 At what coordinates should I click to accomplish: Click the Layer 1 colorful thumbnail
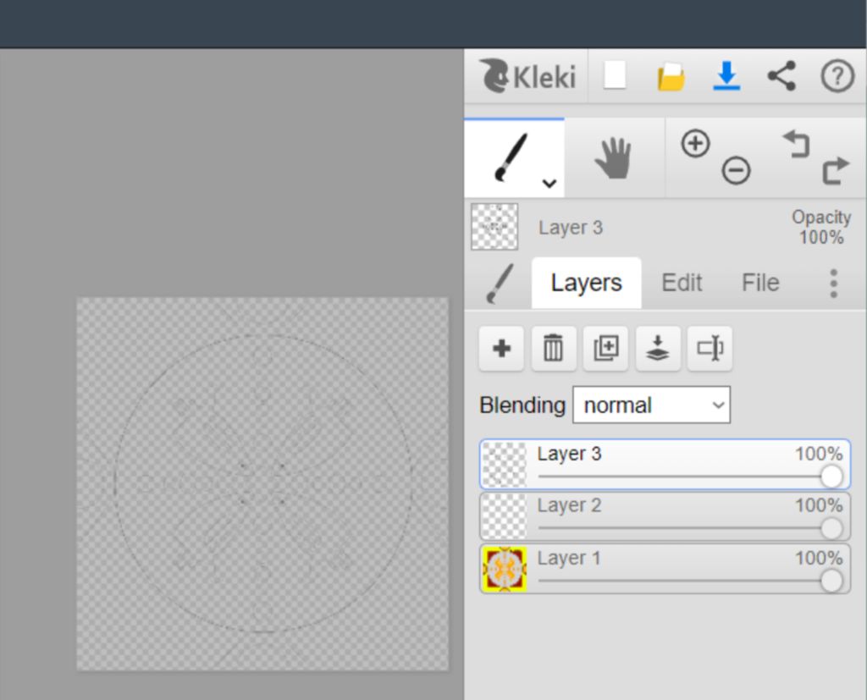505,569
